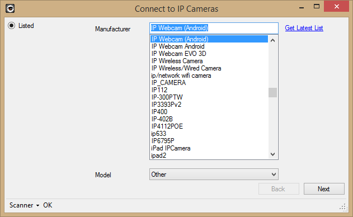This screenshot has width=353, height=217.
Task: Click the Next button
Action: pos(324,188)
